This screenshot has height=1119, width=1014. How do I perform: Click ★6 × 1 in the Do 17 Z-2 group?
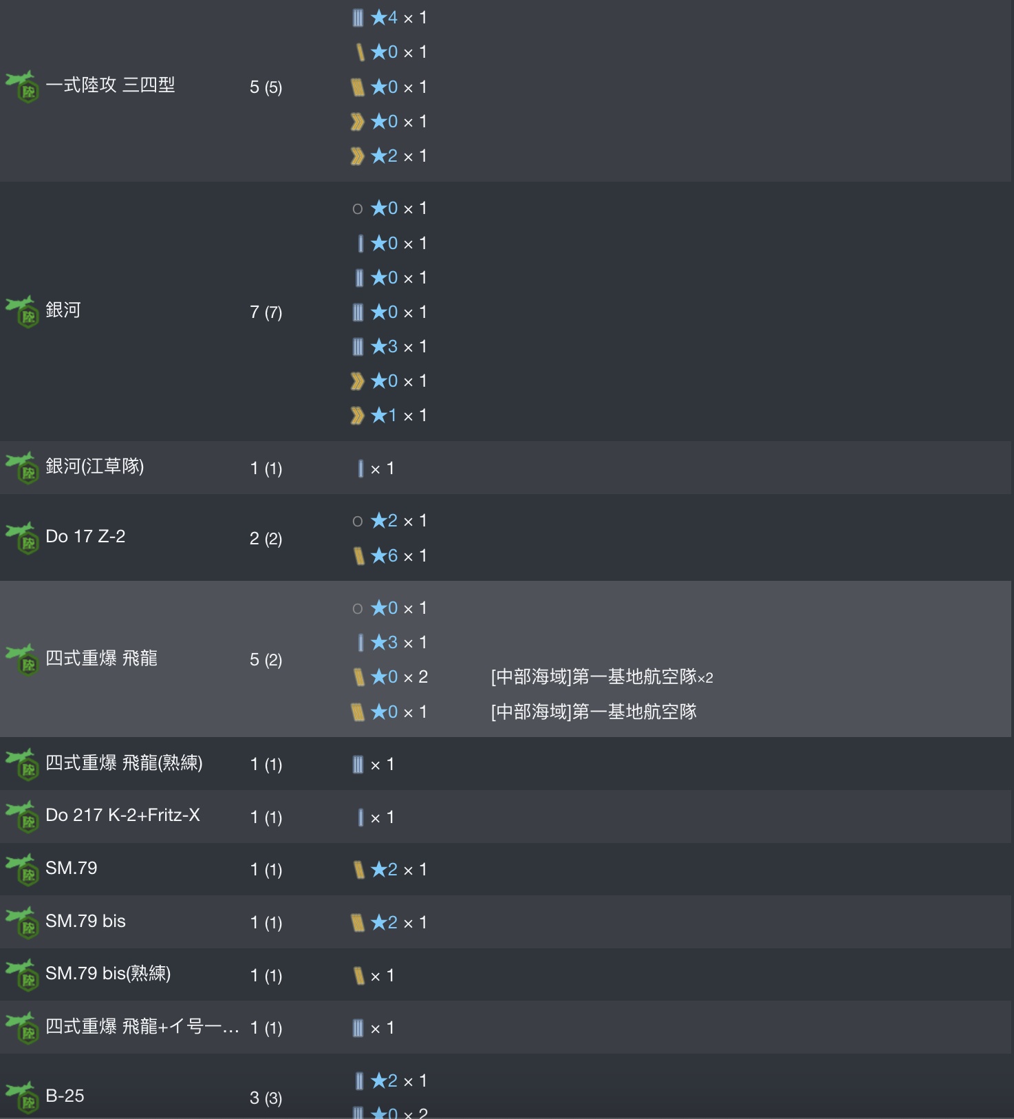(x=399, y=556)
